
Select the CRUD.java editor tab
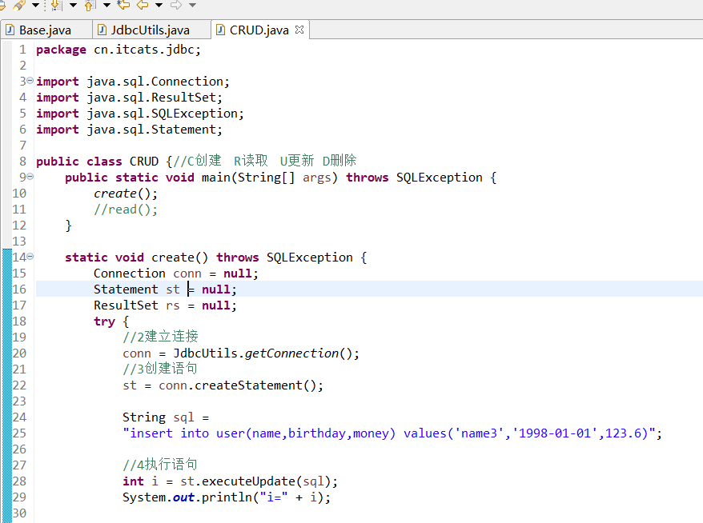point(259,30)
